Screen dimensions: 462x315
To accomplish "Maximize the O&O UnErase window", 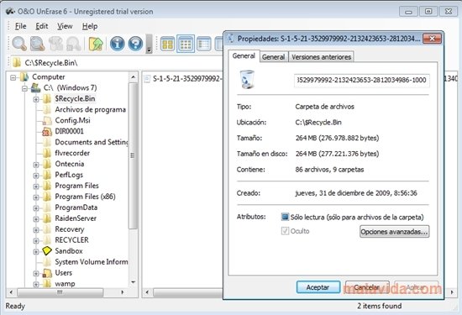I will point(428,12).
